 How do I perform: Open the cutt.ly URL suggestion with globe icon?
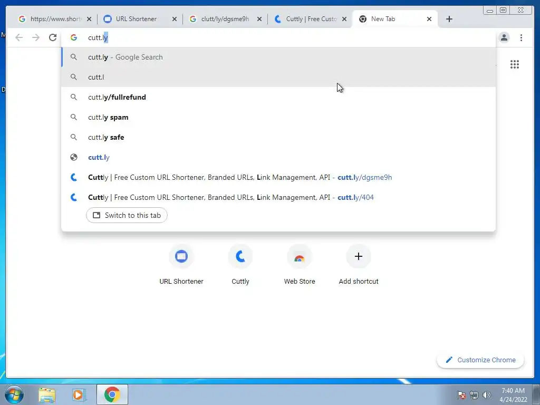point(278,157)
